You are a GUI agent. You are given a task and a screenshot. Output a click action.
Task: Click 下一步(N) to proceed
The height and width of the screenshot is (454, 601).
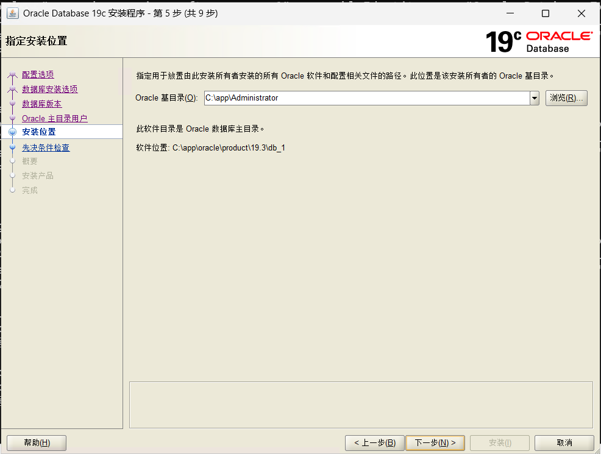click(435, 443)
